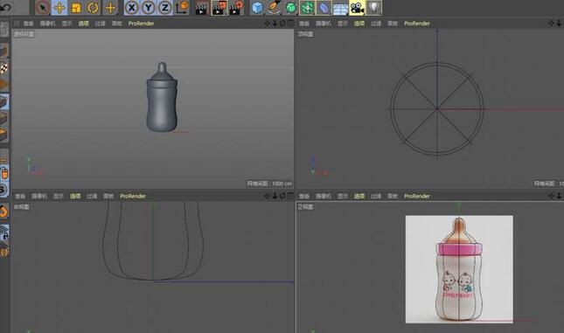Open ProRender menu in front viewport
Image resolution: width=564 pixels, height=333 pixels.
point(417,196)
